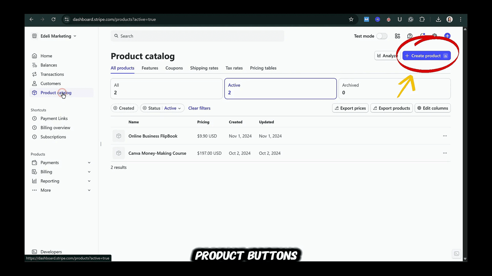Open Chrome profile avatar
The width and height of the screenshot is (492, 276).
(450, 19)
